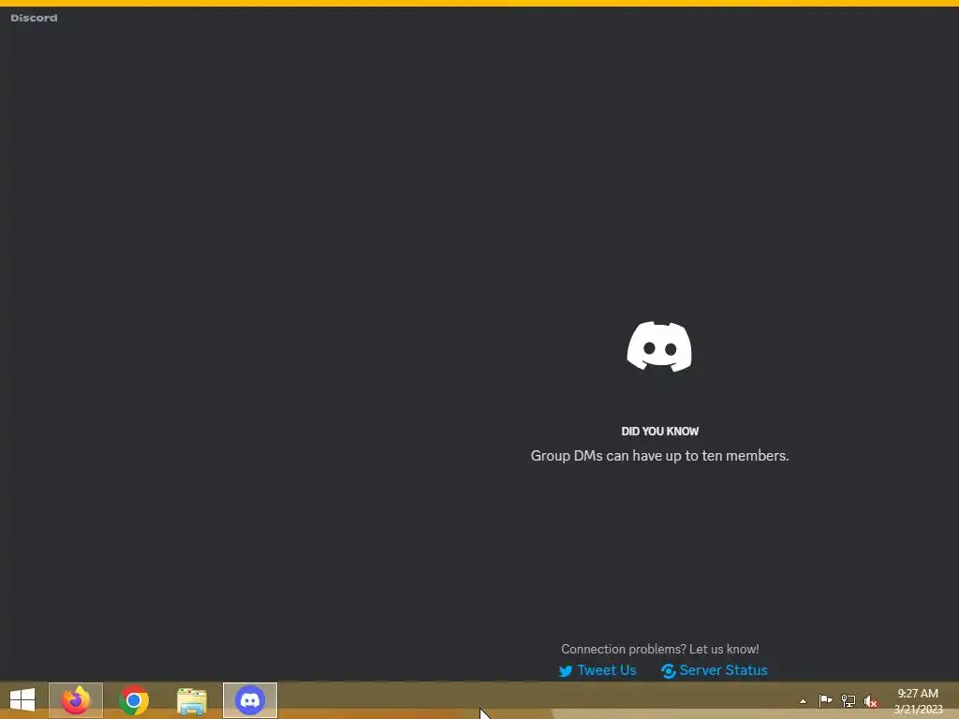Click the Server Status refresh icon

coord(668,671)
